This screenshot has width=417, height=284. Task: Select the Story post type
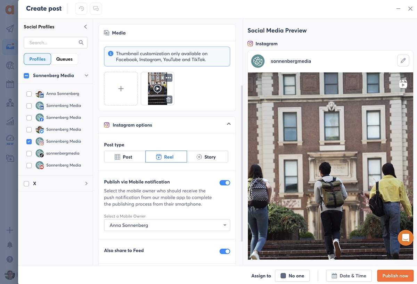click(x=207, y=157)
